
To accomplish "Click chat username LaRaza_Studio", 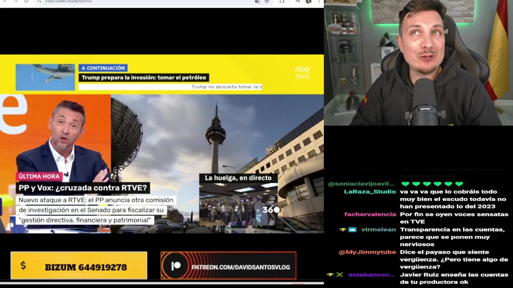I will (x=370, y=192).
